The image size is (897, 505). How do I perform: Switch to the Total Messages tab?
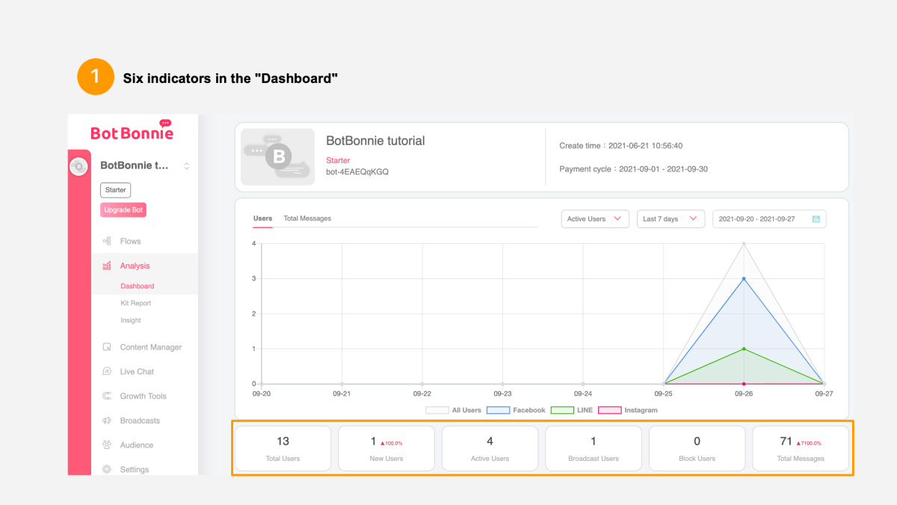point(307,218)
